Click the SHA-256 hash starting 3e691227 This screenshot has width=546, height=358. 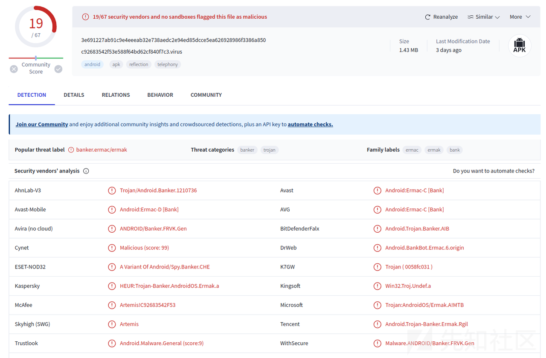pyautogui.click(x=174, y=40)
